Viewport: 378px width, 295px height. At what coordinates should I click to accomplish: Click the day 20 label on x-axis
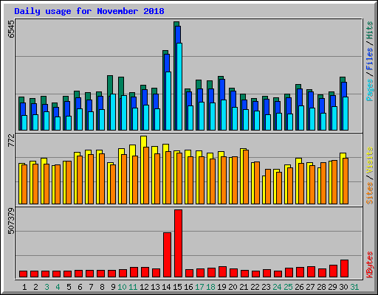(233, 287)
